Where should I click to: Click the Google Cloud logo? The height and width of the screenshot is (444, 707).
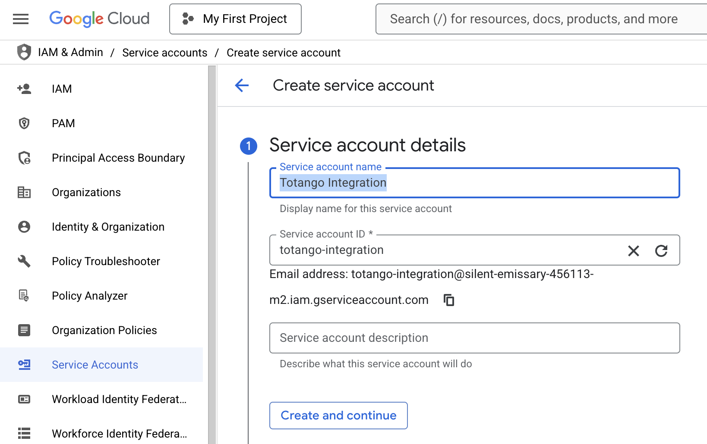point(99,19)
